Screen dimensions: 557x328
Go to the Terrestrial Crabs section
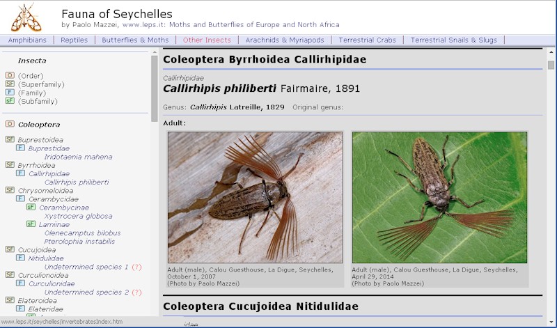pyautogui.click(x=366, y=40)
